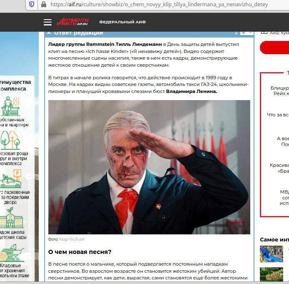Click the sauna person icon in left ad
The width and height of the screenshot is (289, 284).
coord(10,106)
